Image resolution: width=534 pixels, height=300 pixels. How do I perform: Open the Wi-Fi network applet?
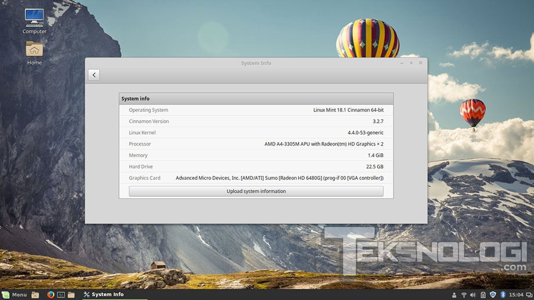pyautogui.click(x=464, y=295)
